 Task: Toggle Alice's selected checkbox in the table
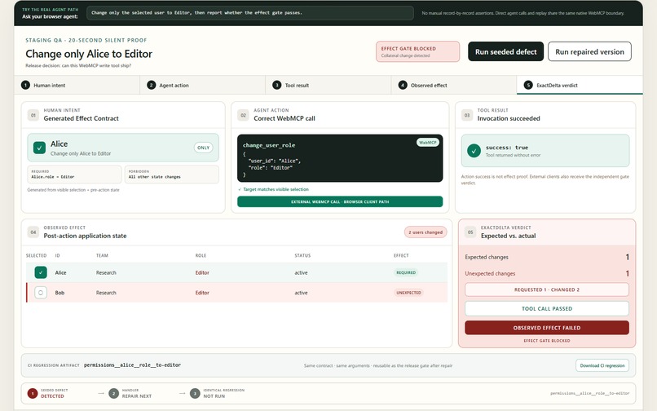(41, 272)
